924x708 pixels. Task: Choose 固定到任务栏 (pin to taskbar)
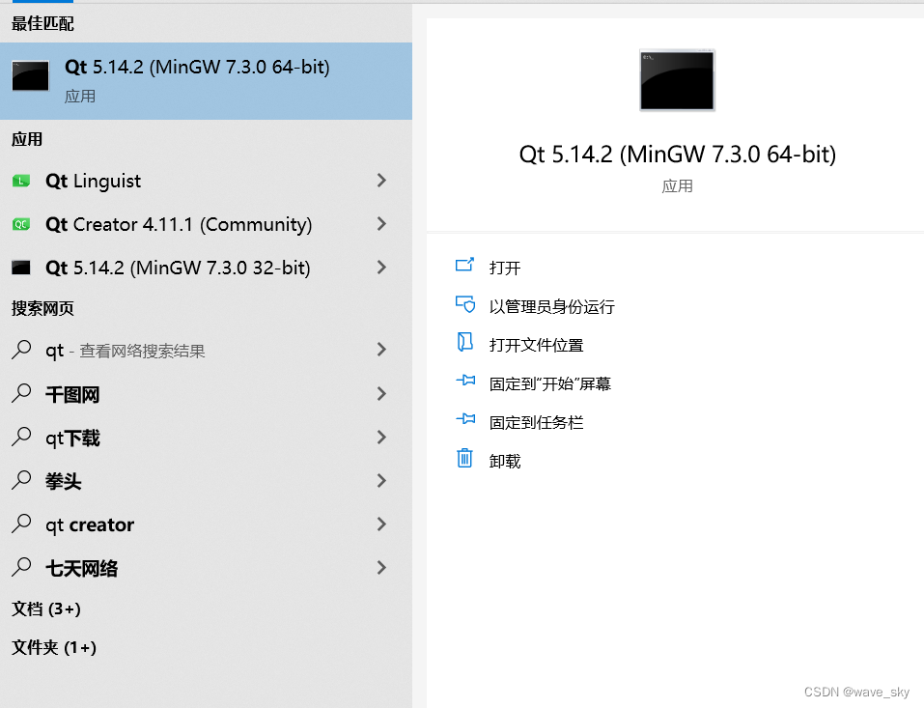coord(536,423)
